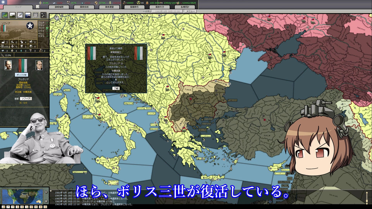The width and height of the screenshot is (372, 209).
Task: Click the white star province badge
Action: (x=30, y=26)
